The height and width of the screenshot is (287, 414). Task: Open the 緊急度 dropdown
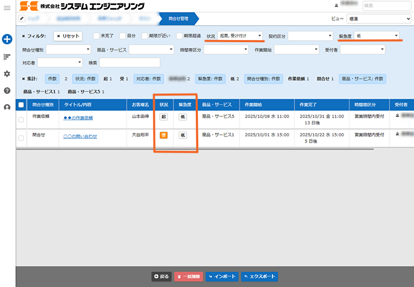(x=376, y=36)
